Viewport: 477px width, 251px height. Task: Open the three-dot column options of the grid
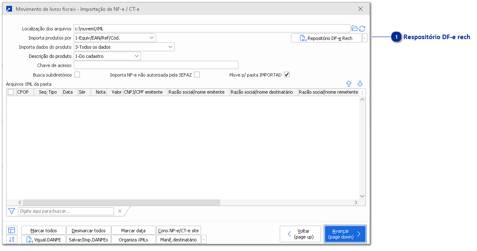click(x=362, y=92)
